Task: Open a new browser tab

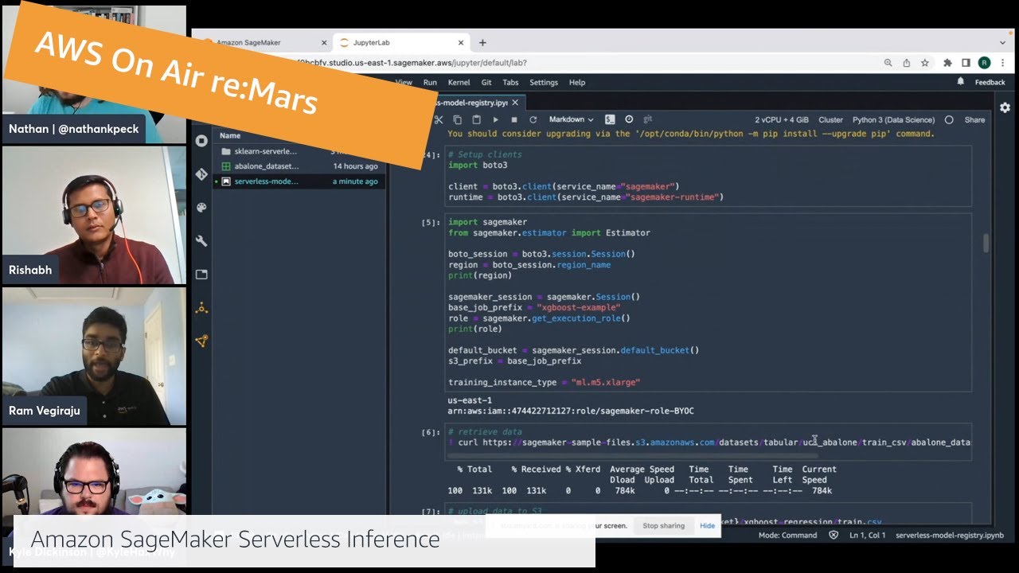Action: click(x=482, y=43)
